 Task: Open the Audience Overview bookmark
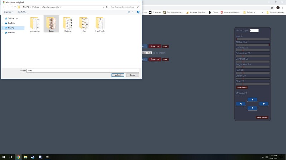tap(196, 12)
